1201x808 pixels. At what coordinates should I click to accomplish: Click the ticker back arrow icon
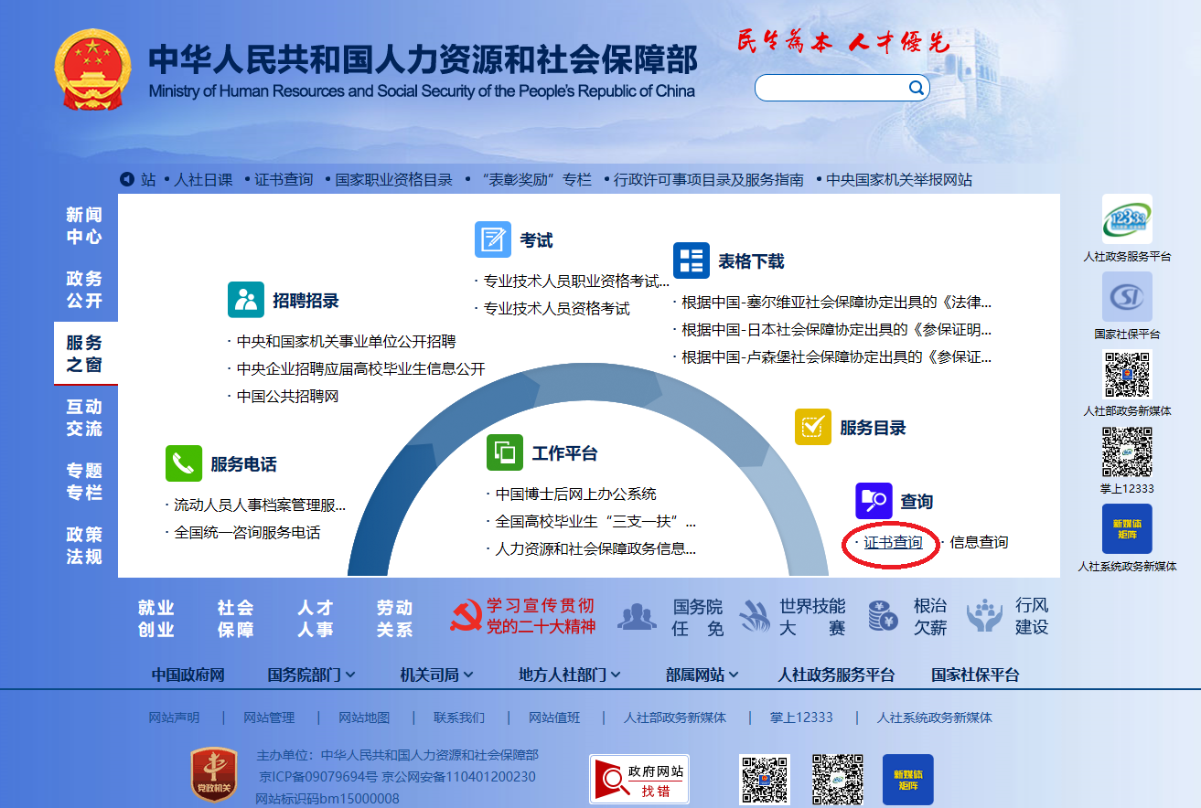pos(127,179)
